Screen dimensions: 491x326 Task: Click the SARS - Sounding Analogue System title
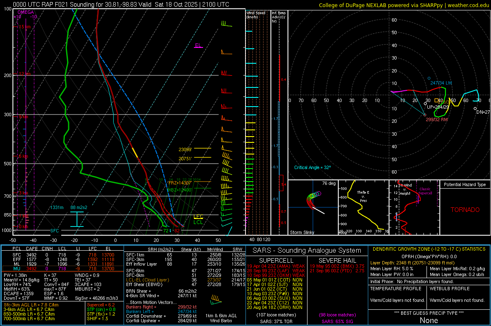[307, 251]
